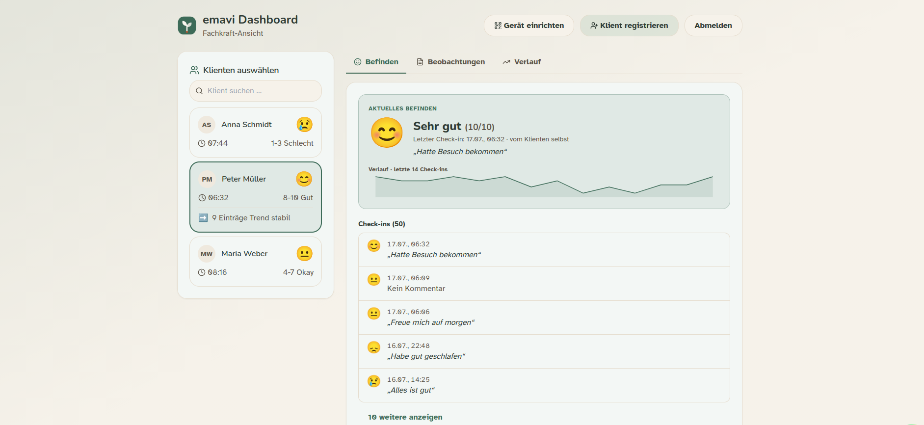This screenshot has width=924, height=425.
Task: Click the 1-3 Schlecht label
Action: click(292, 143)
